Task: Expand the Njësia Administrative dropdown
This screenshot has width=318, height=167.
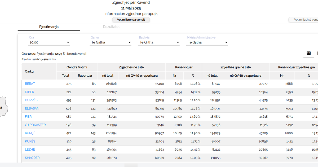Action: click(207, 42)
